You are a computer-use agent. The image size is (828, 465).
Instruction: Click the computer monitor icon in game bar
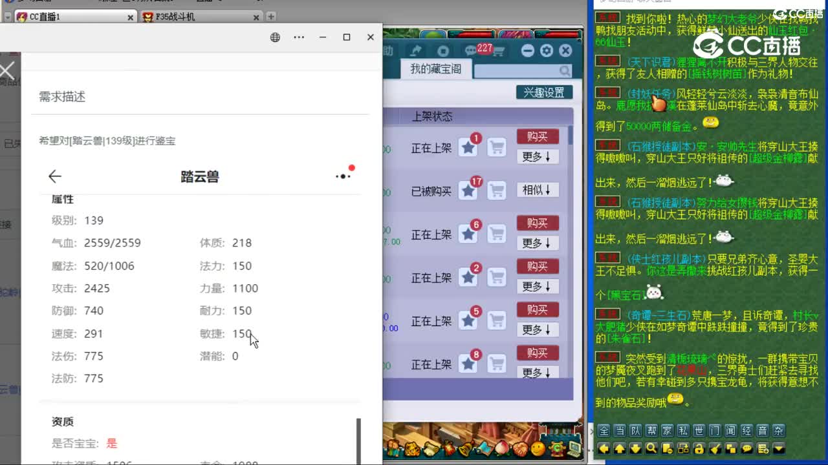click(574, 449)
